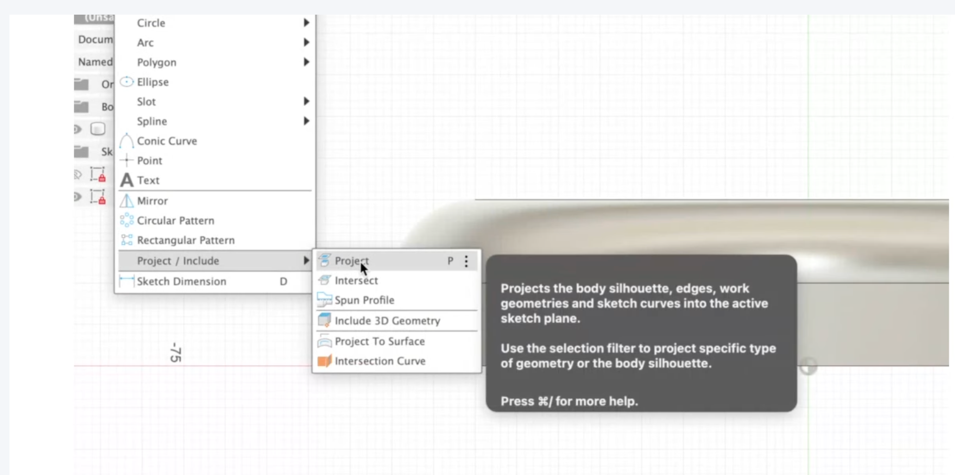
Task: Select the body icon in browser tree
Action: 98,129
